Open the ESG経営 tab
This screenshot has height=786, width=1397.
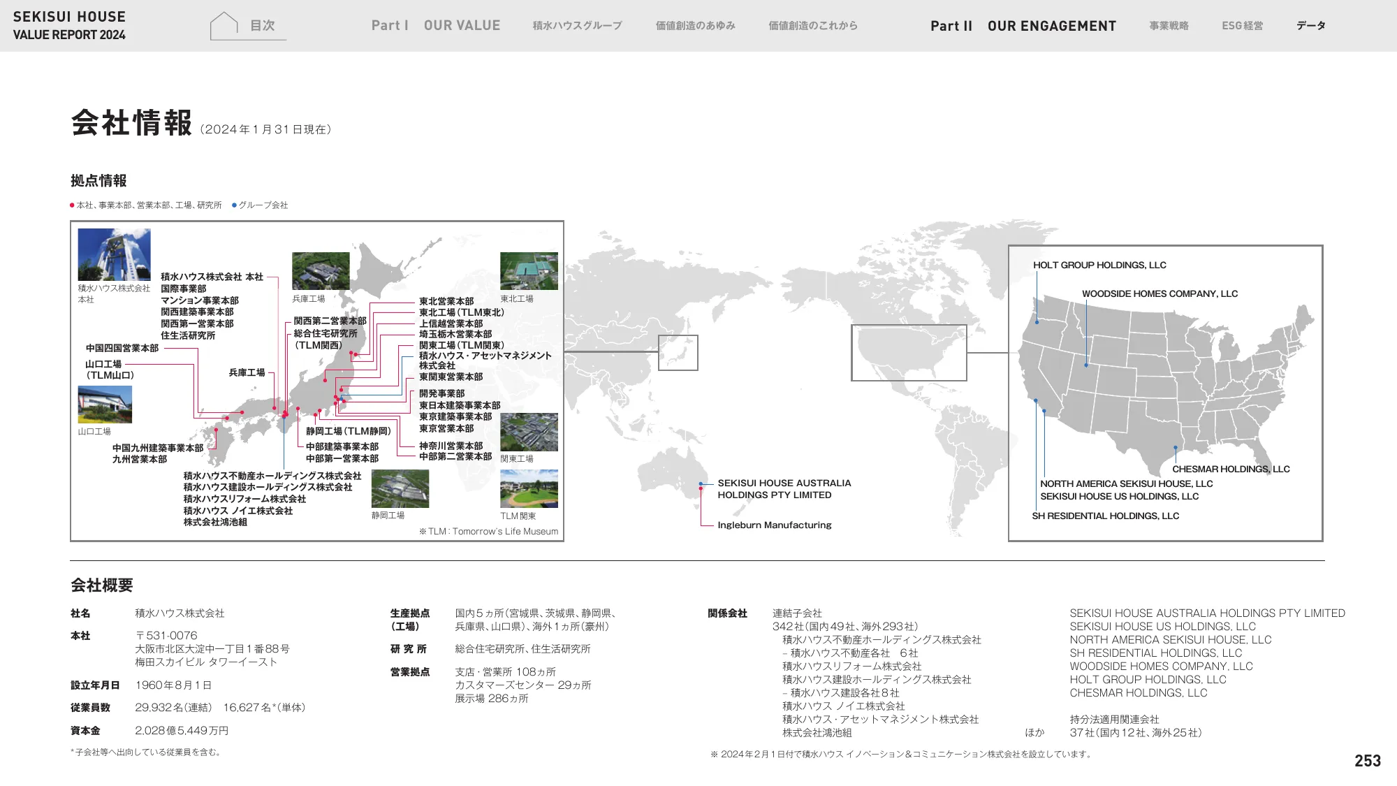click(x=1242, y=26)
